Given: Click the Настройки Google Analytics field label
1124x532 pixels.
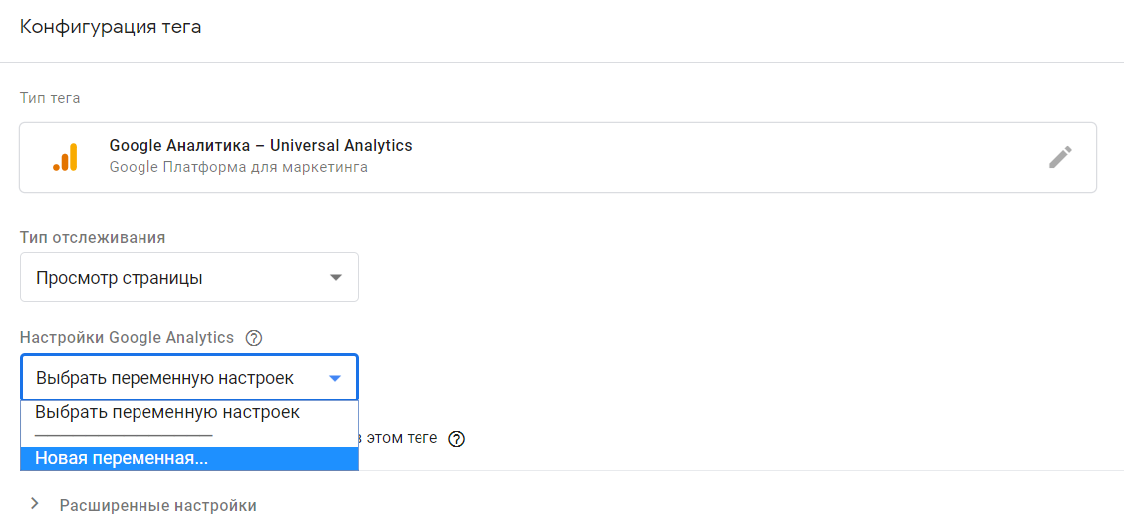Looking at the screenshot, I should point(128,338).
